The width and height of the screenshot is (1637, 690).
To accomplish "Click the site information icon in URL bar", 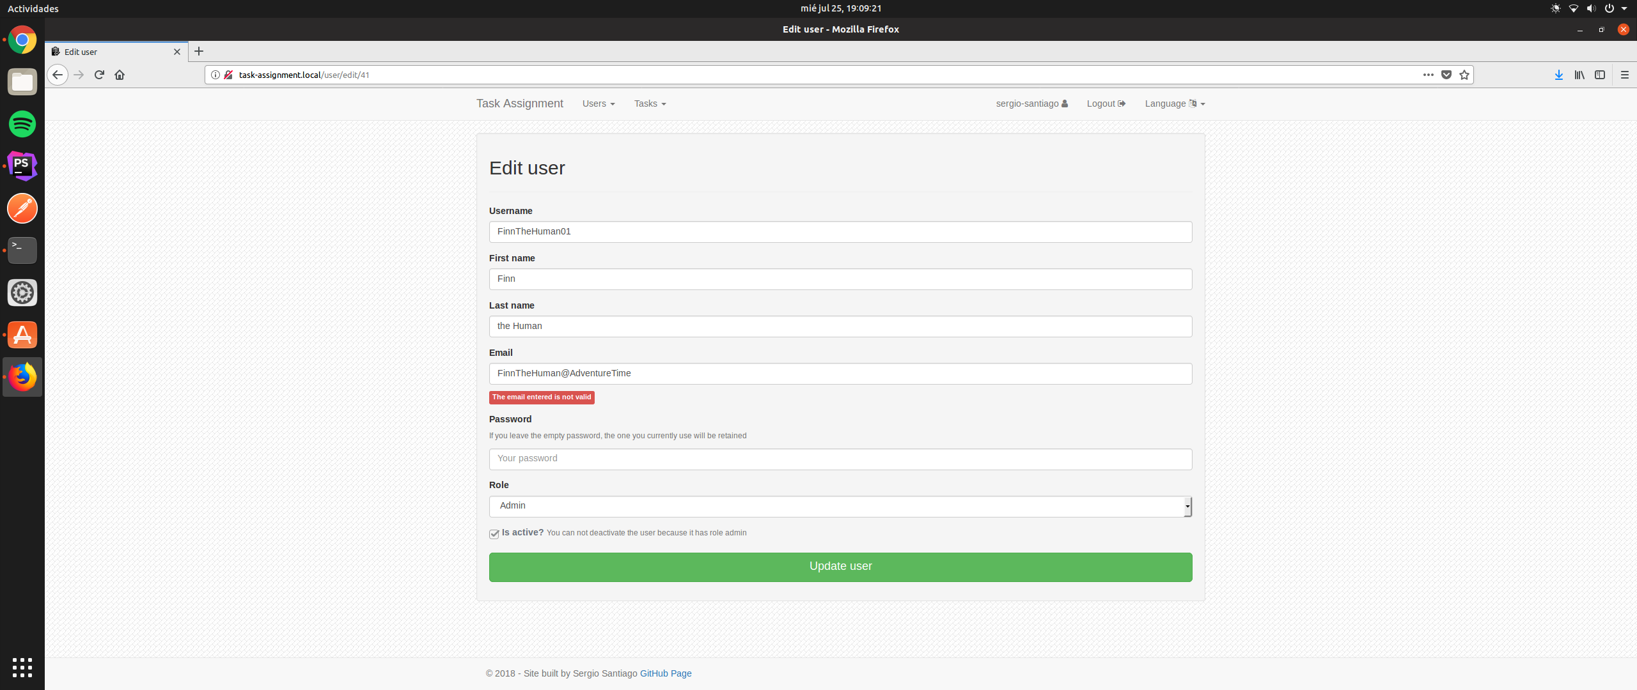I will [x=215, y=75].
